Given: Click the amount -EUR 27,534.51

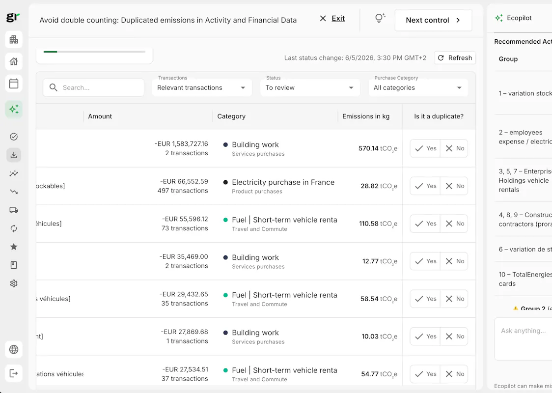Looking at the screenshot, I should click(185, 369).
